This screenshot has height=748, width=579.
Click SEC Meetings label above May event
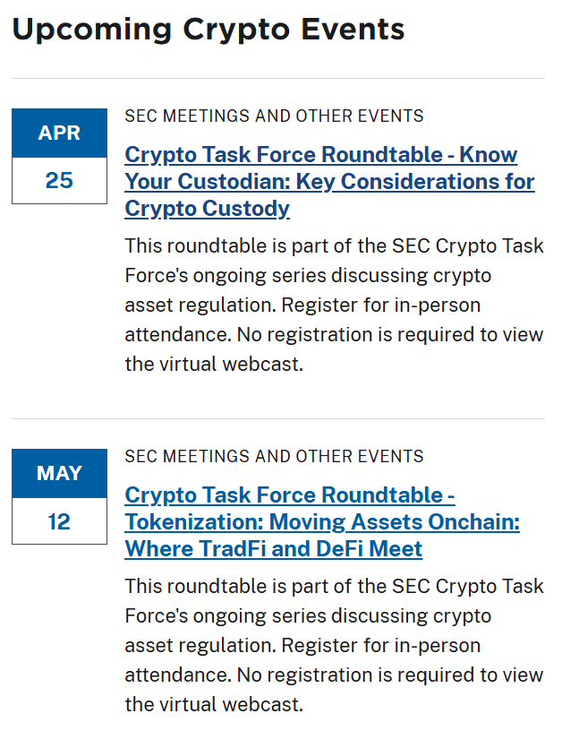pyautogui.click(x=274, y=457)
